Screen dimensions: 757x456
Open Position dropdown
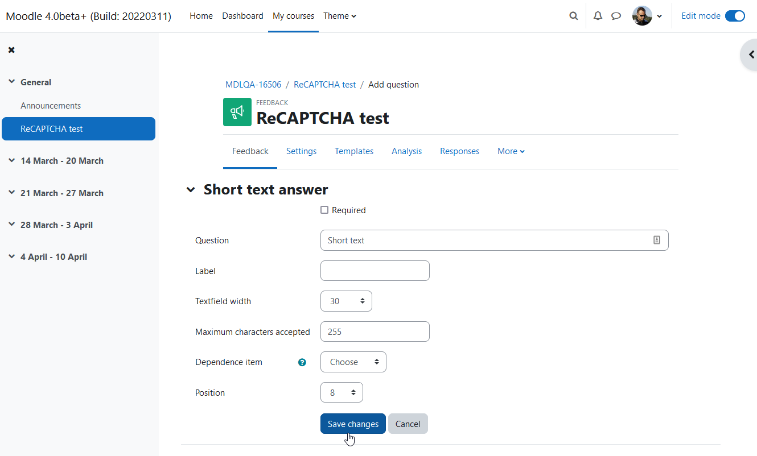[x=342, y=392]
